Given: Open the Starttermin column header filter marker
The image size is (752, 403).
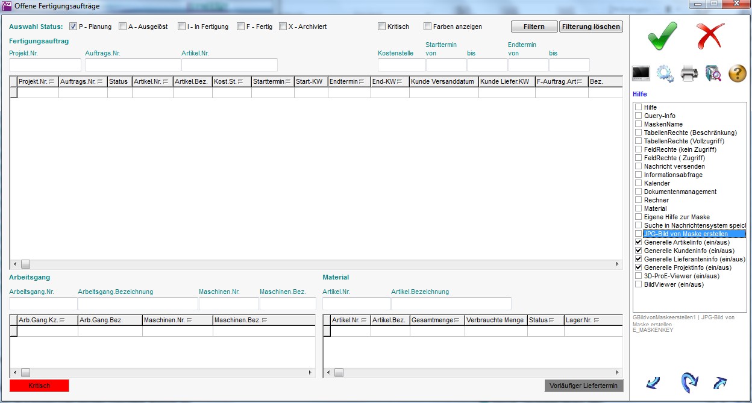Looking at the screenshot, I should pyautogui.click(x=288, y=81).
